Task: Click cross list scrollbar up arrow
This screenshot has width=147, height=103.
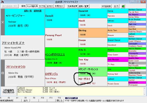Action: pyautogui.click(x=145, y=88)
